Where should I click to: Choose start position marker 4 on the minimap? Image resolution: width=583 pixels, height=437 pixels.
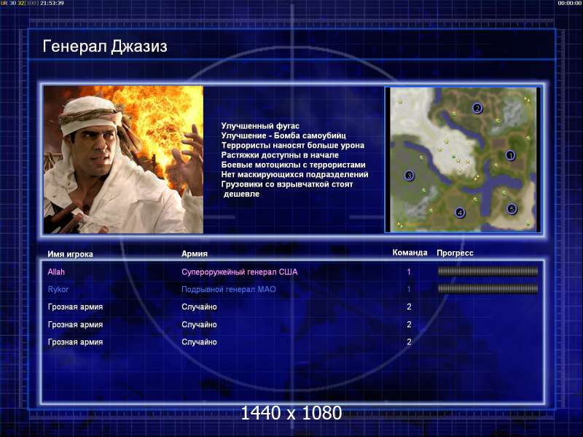point(460,213)
